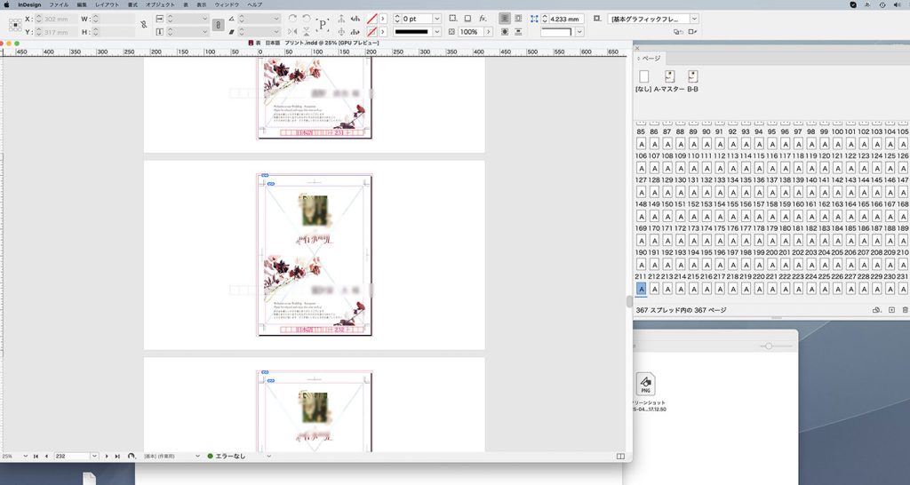Expand the stroke swatch arrow
Viewport: 910px width, 485px height.
pos(383,32)
